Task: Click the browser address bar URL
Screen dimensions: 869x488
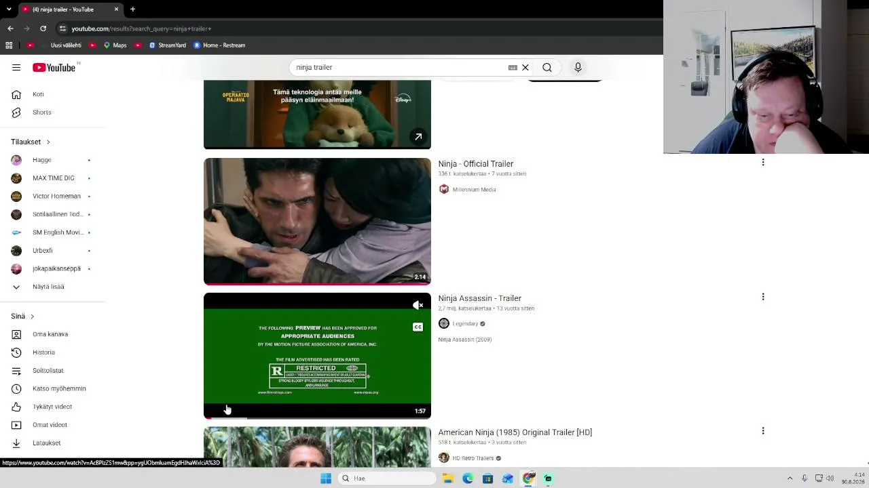Action: click(141, 28)
